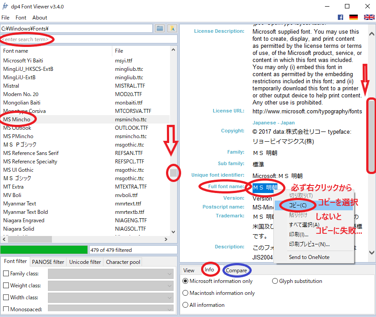Open the About menu
Viewport: 376px width, 317px height.
(x=40, y=17)
